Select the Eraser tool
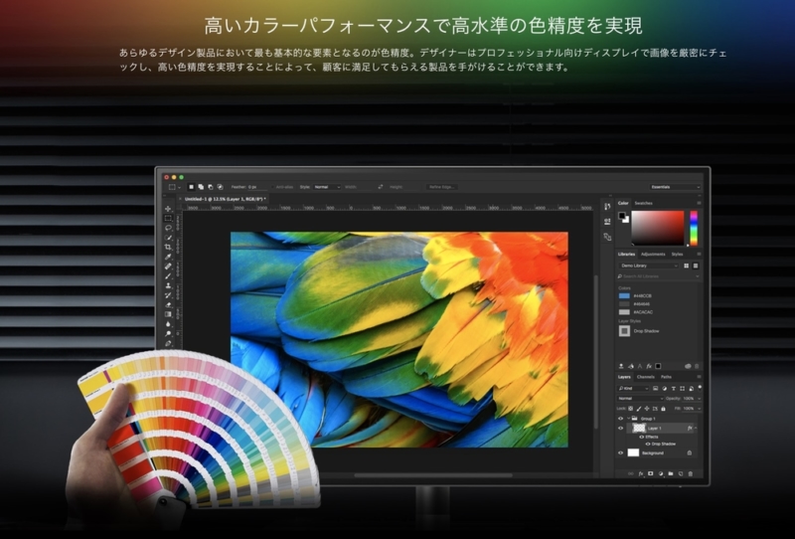 coord(168,304)
